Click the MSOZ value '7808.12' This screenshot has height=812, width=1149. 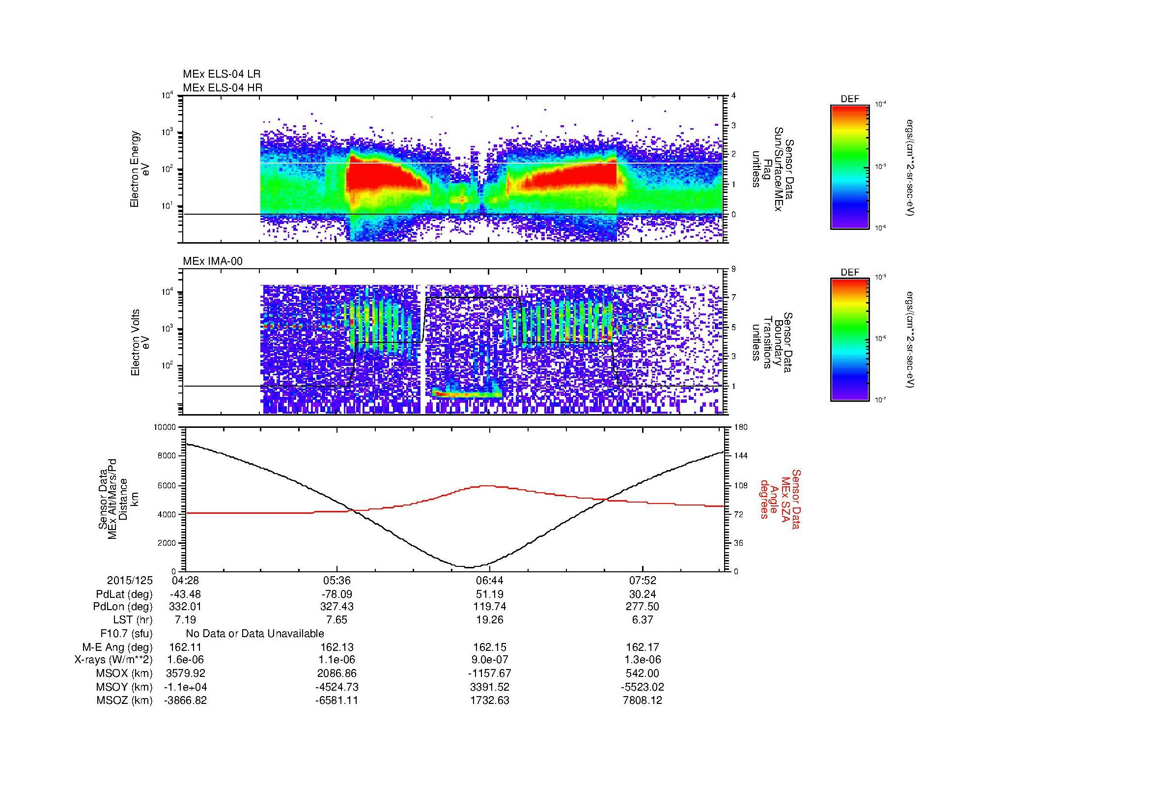coord(642,700)
